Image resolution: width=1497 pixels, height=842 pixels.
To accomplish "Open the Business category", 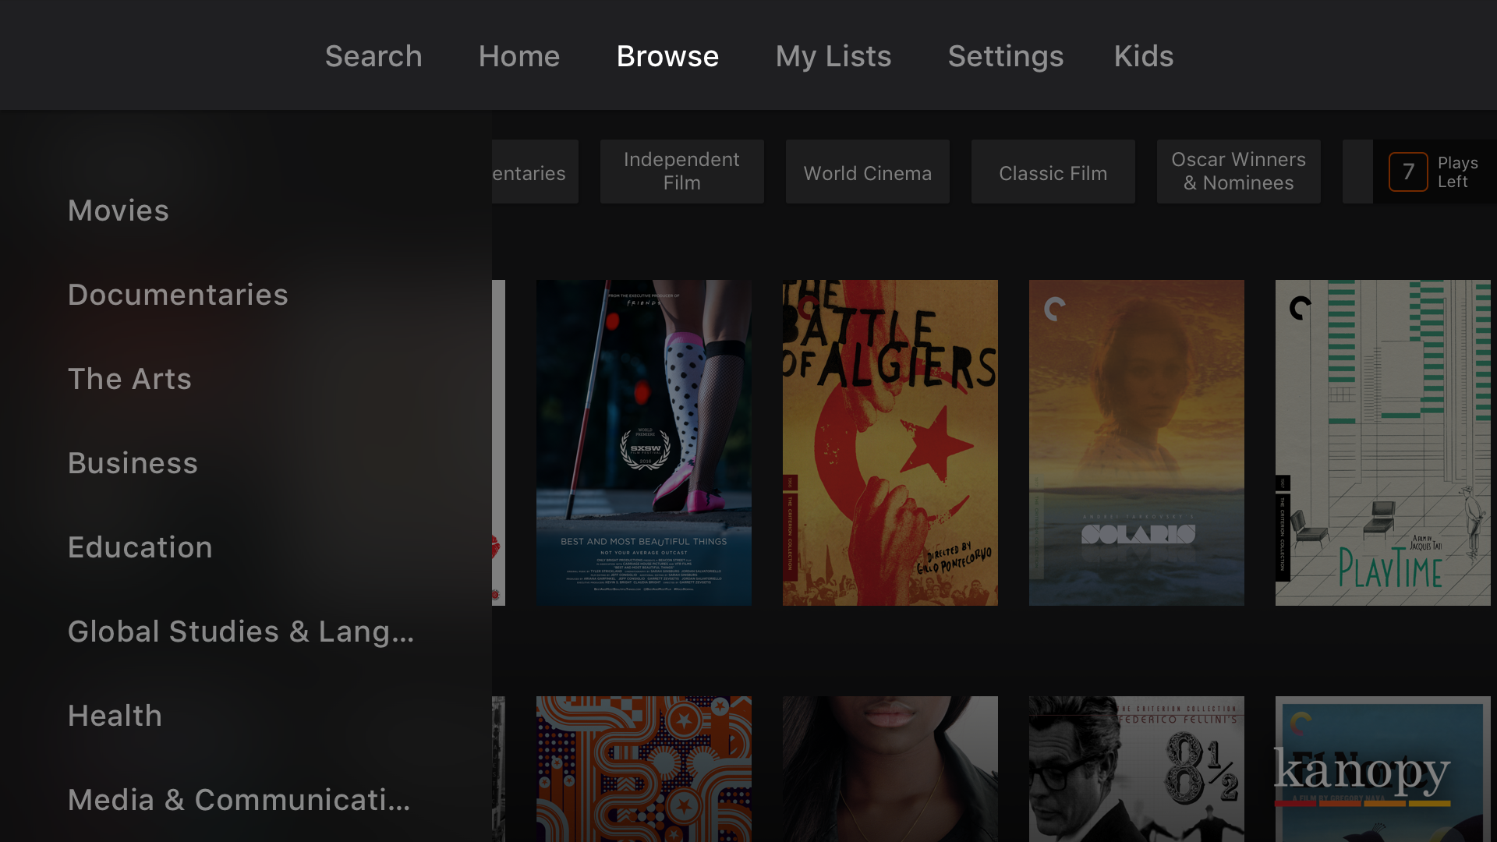I will coord(133,463).
